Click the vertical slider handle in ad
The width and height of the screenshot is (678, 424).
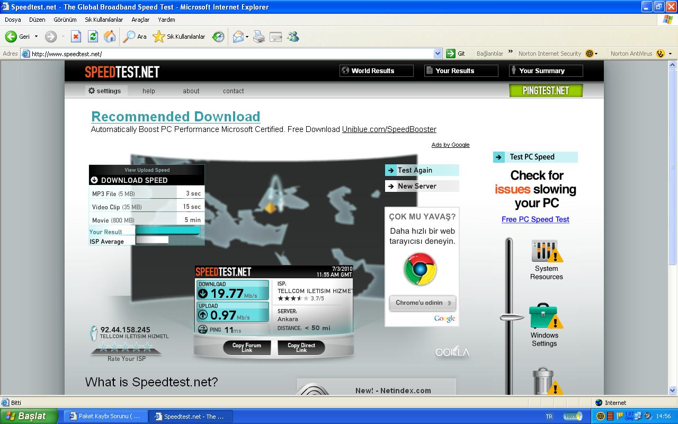(511, 317)
